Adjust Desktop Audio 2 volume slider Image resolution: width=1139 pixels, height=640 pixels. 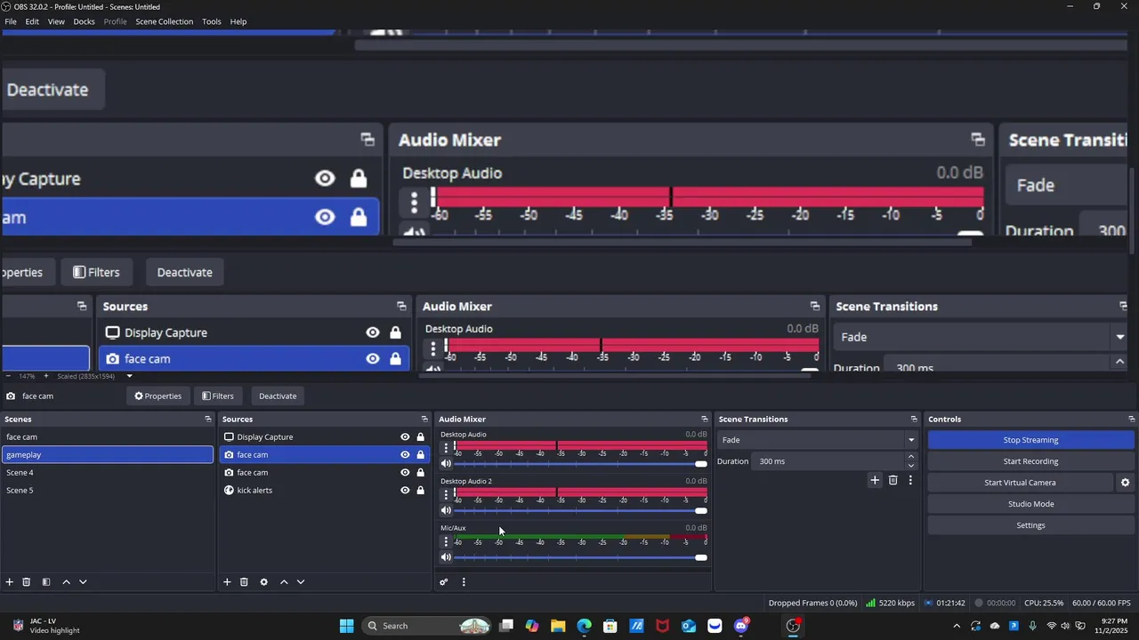(x=580, y=510)
